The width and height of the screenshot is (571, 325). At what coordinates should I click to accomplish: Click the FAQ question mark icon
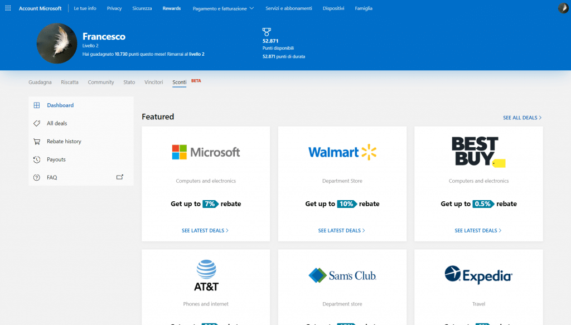(37, 178)
